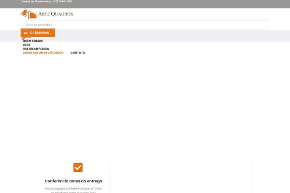The image size is (290, 193).
Task: Open the Rastrear Pedido menu item
Action: click(36, 49)
